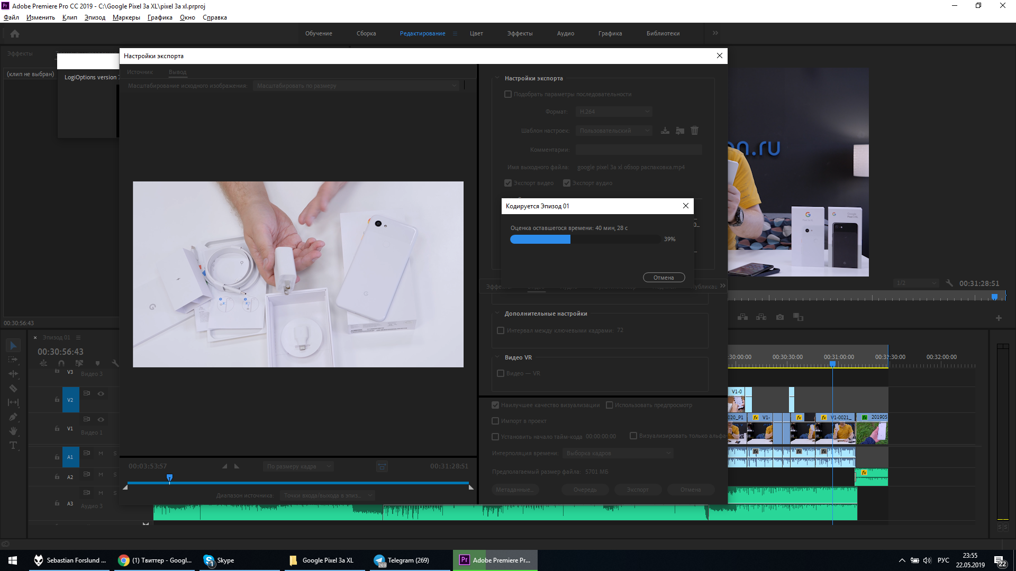Click the Extract button in the program monitor
Image resolution: width=1016 pixels, height=571 pixels.
(761, 317)
